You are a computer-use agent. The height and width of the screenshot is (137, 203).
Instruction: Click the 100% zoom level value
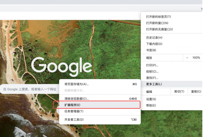coord(196,58)
